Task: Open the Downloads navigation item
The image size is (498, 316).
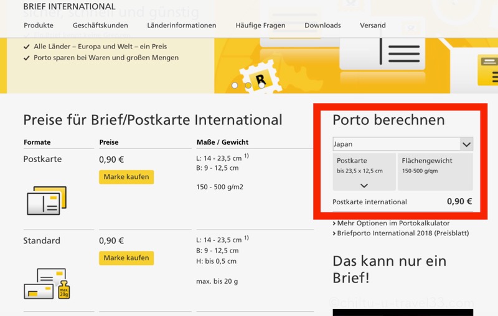Action: (x=322, y=25)
